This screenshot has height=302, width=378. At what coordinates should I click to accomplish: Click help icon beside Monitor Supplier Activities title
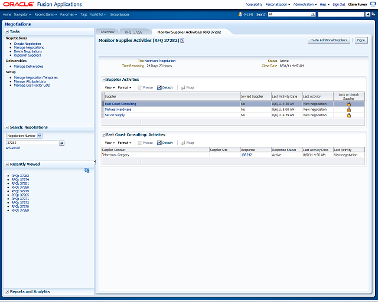[183, 41]
